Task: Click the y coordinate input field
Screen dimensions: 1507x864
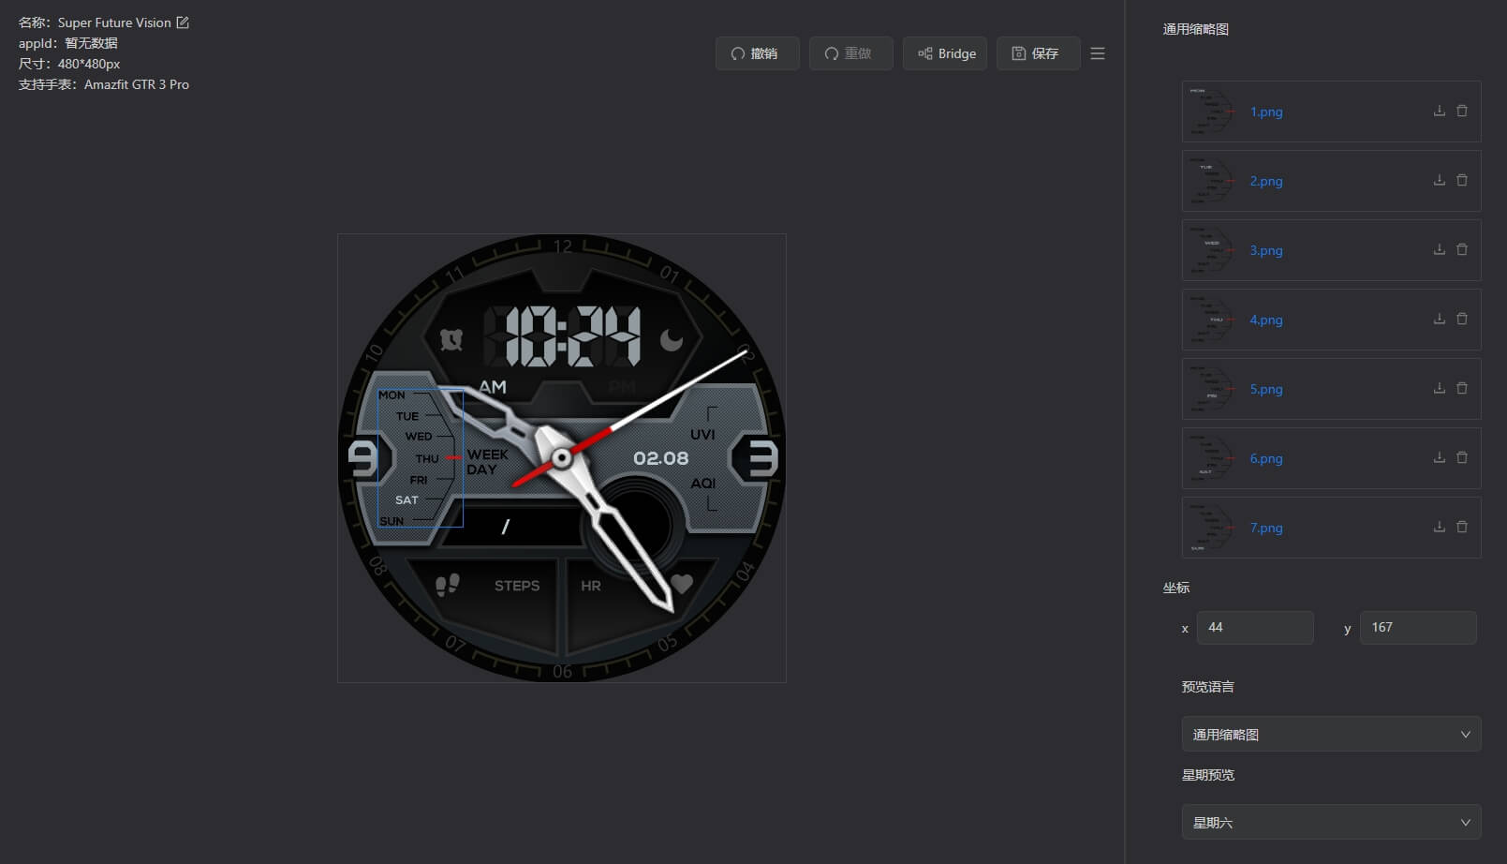Action: pos(1417,628)
